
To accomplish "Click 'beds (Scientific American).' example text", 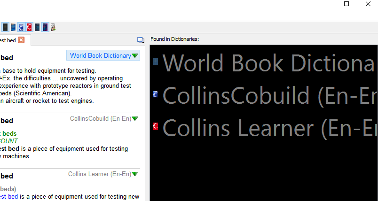I will coord(36,93).
